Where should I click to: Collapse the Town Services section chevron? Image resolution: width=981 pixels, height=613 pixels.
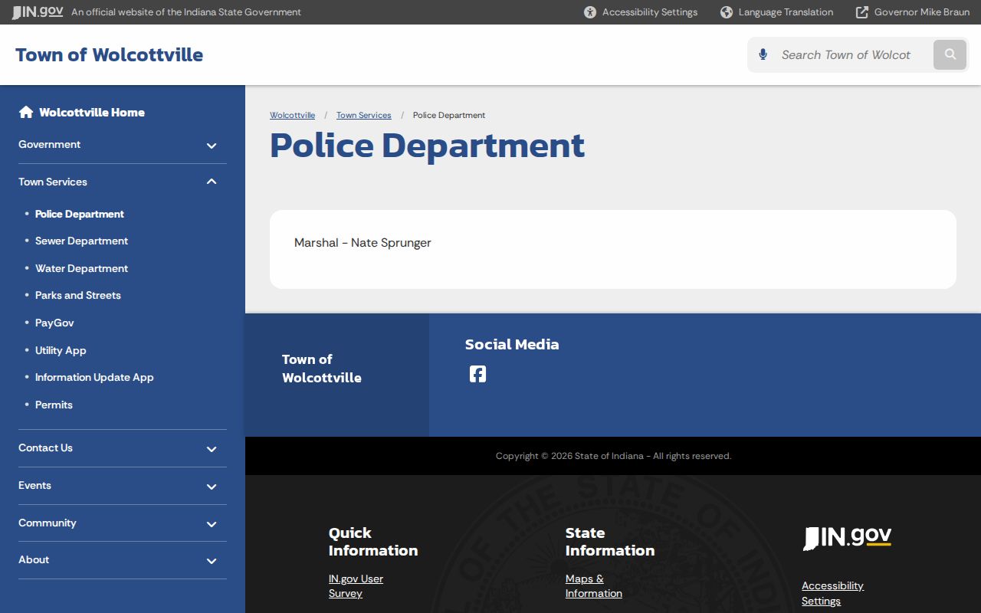coord(212,182)
